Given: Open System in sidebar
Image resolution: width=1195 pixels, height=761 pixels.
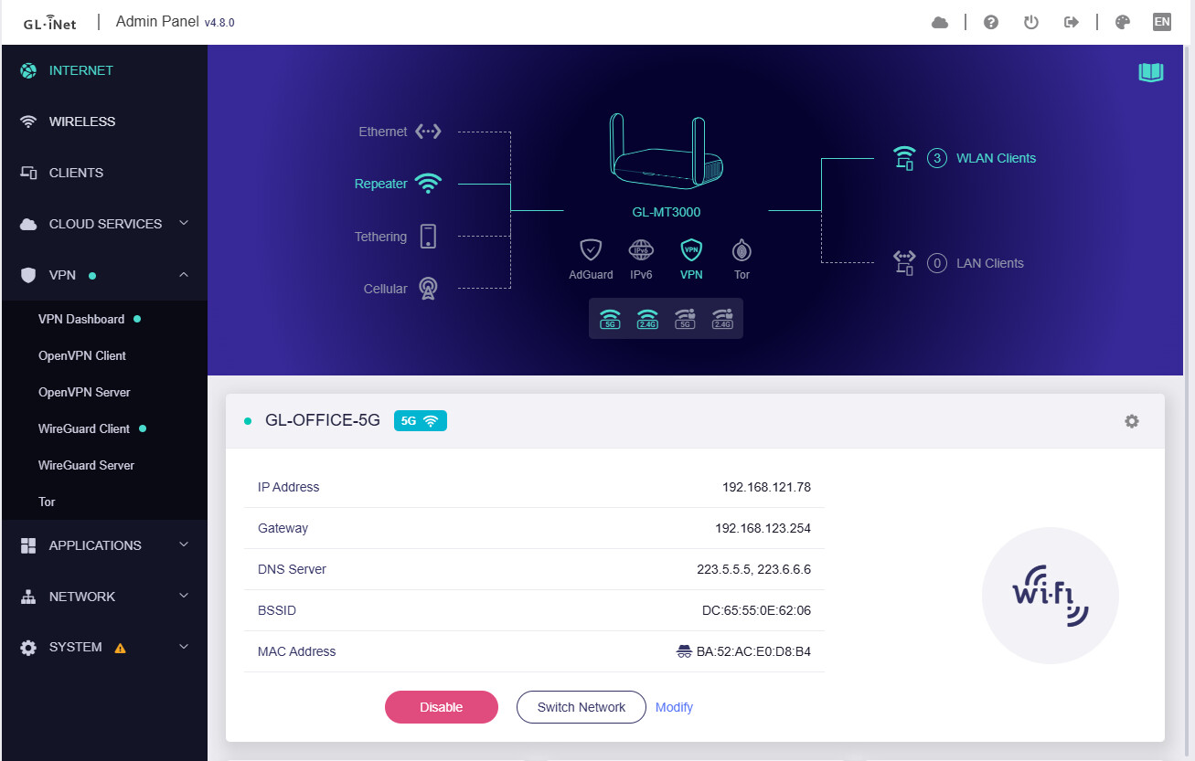Looking at the screenshot, I should [104, 647].
